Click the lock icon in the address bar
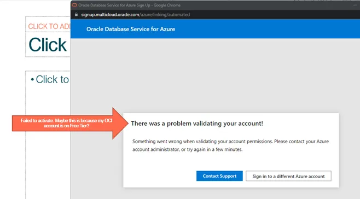Viewport: 360px width, 199px height. (77, 14)
